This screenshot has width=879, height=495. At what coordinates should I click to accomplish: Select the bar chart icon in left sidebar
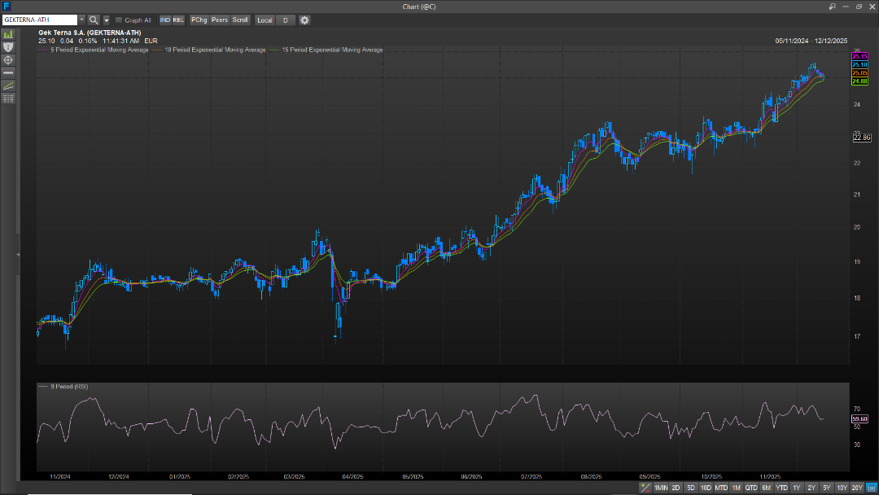(x=9, y=35)
